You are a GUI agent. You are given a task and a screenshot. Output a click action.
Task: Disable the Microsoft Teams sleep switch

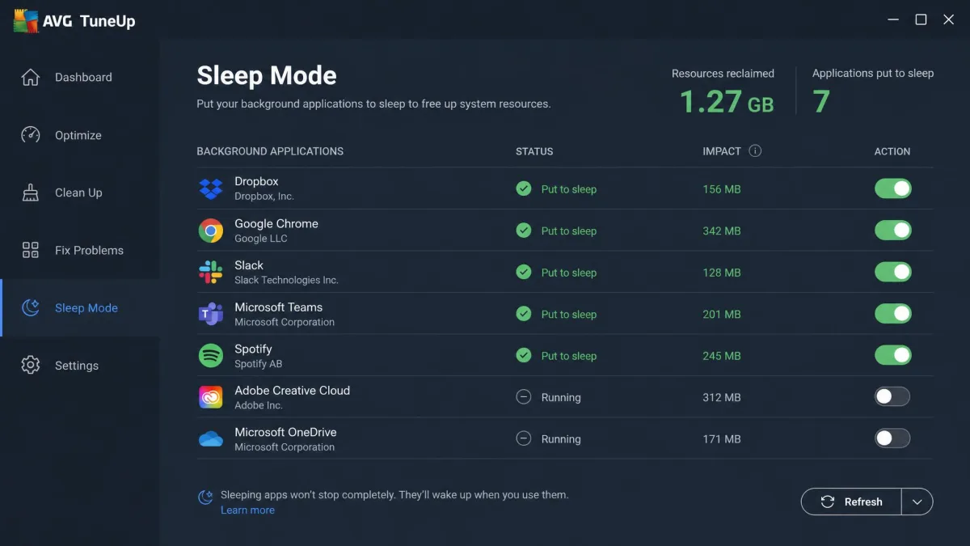tap(892, 314)
